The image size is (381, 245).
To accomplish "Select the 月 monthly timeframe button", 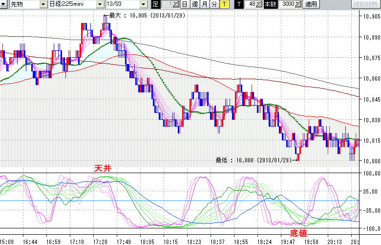I will coord(204,4).
